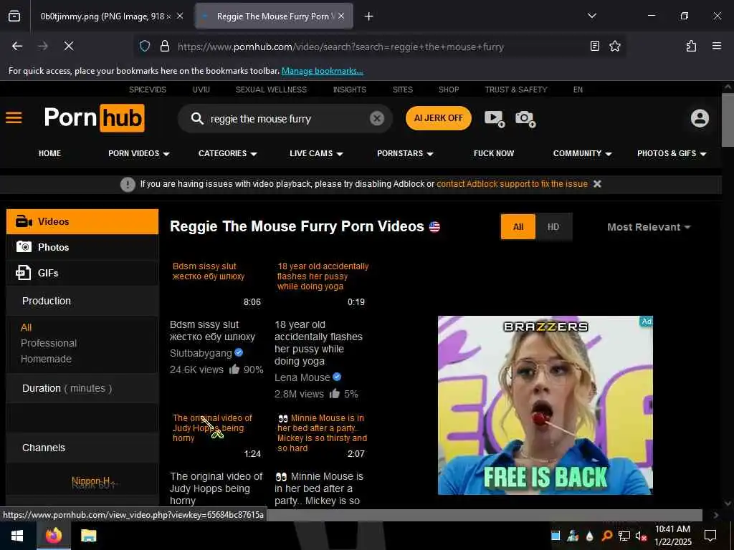Switch to HD only filter
Viewport: 734px width, 550px height.
coord(553,227)
